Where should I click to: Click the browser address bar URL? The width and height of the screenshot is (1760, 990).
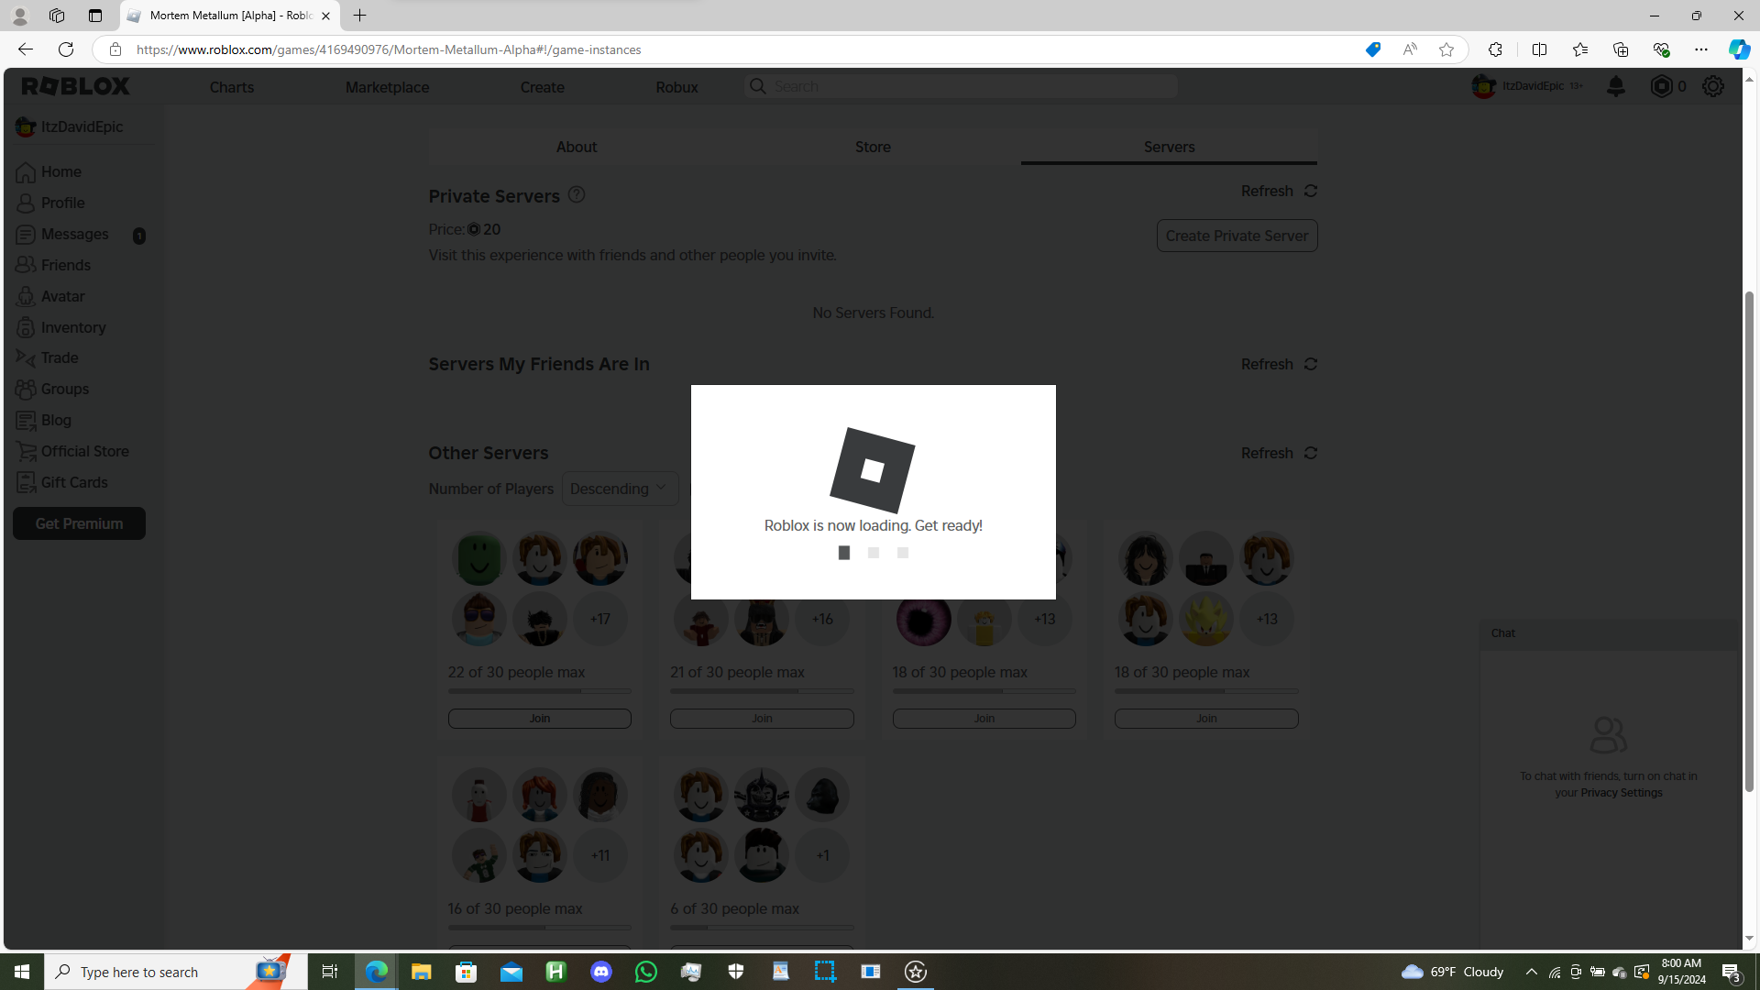[389, 49]
